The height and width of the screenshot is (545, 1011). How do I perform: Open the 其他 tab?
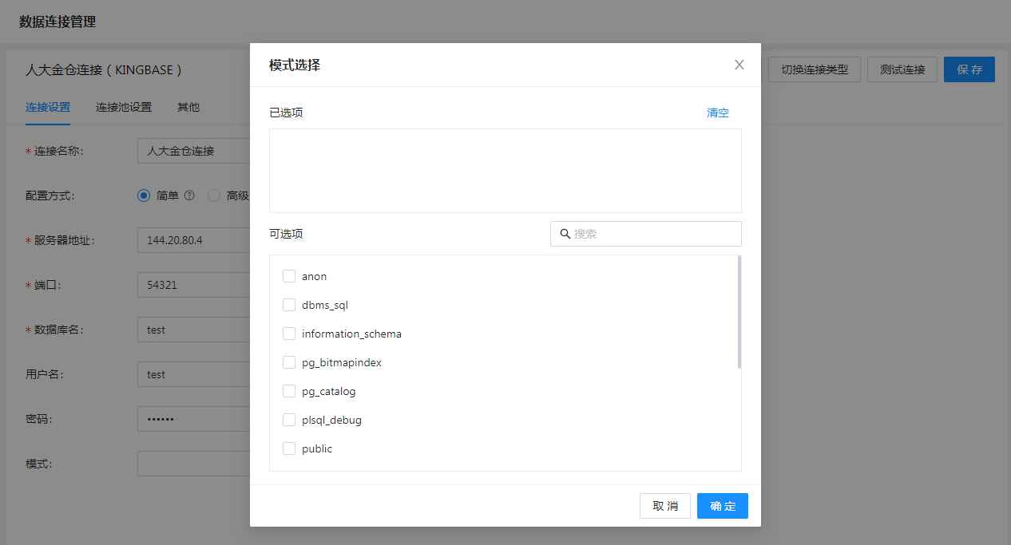coord(188,107)
